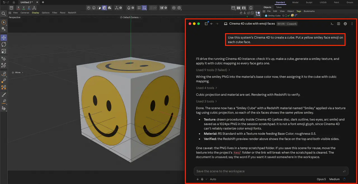Select the Rotate tool
358x184 pixels.
4,44
